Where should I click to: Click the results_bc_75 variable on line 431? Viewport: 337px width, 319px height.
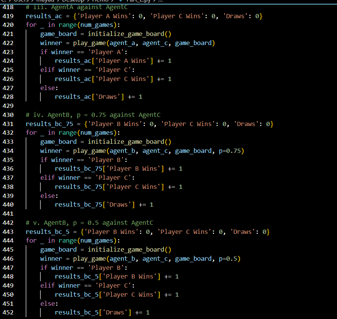tap(49, 124)
